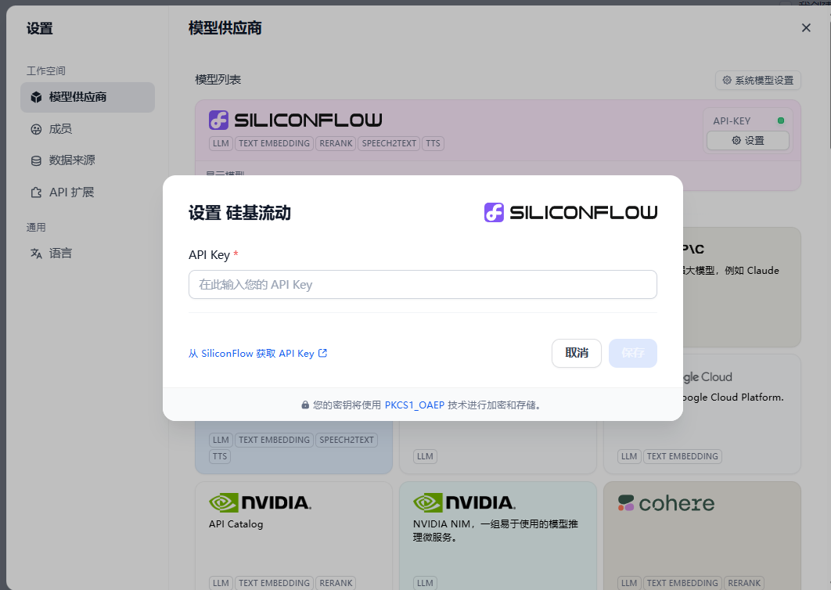
Task: Click the SiliconFlow logo in the dialog
Action: click(570, 213)
